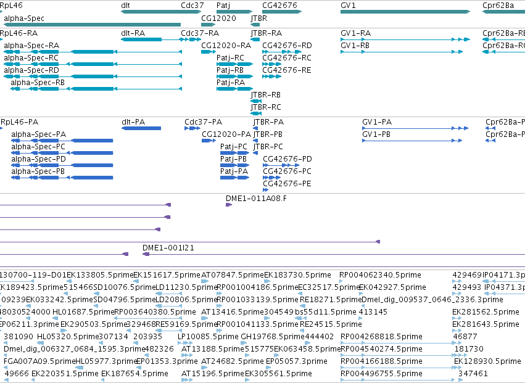Select the GV1-PB protein line
This screenshot has width=525, height=383.
pos(412,141)
